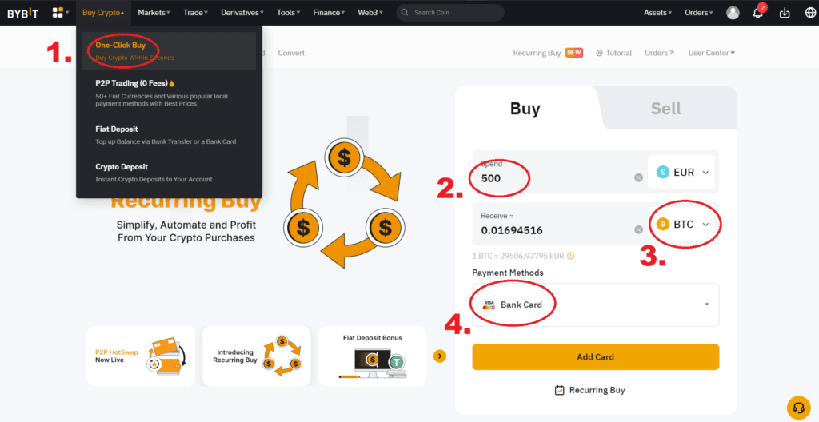Expand the EUR currency dropdown

click(682, 173)
